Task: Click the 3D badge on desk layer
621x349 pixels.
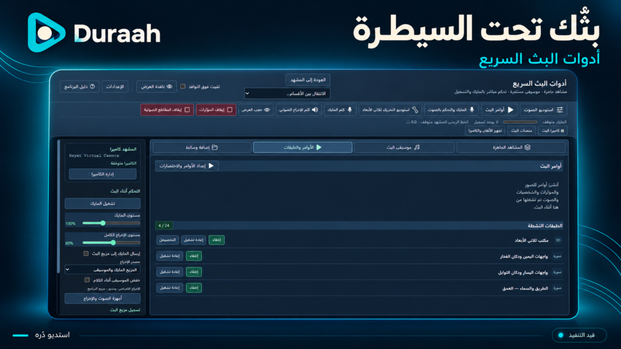Action: pos(558,240)
